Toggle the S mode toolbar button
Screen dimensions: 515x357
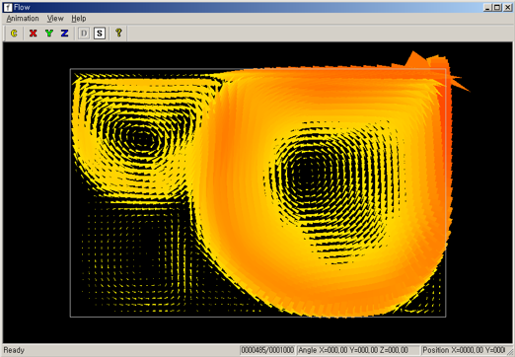(x=100, y=34)
